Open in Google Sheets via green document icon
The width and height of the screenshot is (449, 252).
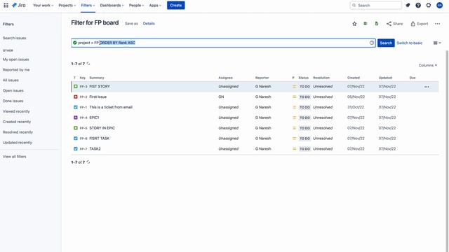tap(377, 24)
